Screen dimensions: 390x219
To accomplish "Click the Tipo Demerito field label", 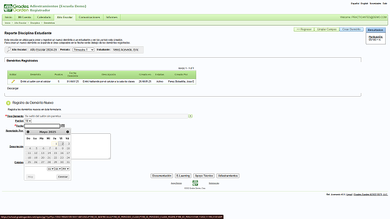I will click(15, 116).
